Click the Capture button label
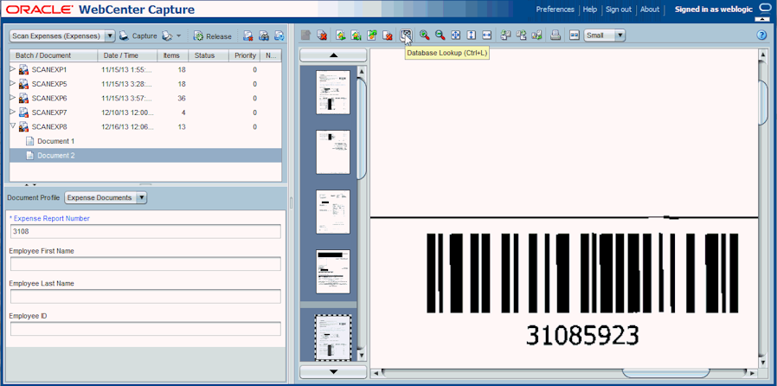 click(144, 36)
